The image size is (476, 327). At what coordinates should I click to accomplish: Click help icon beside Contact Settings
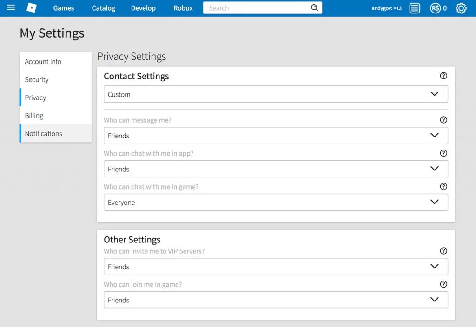pos(443,76)
